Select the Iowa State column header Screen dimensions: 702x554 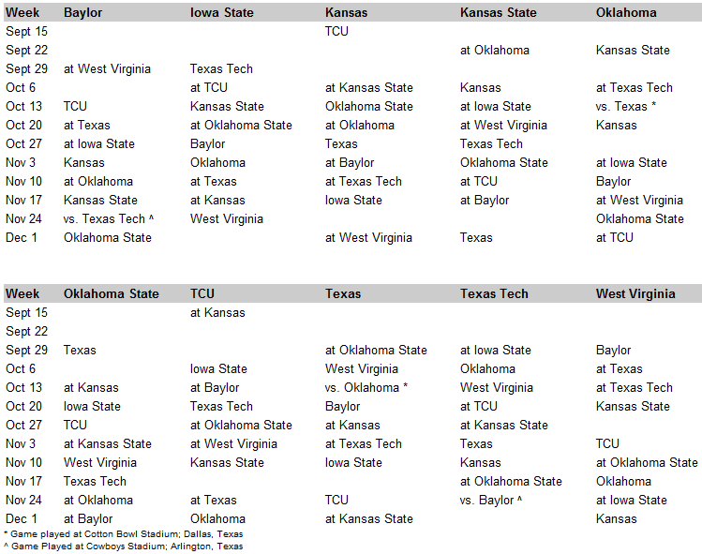click(x=221, y=12)
